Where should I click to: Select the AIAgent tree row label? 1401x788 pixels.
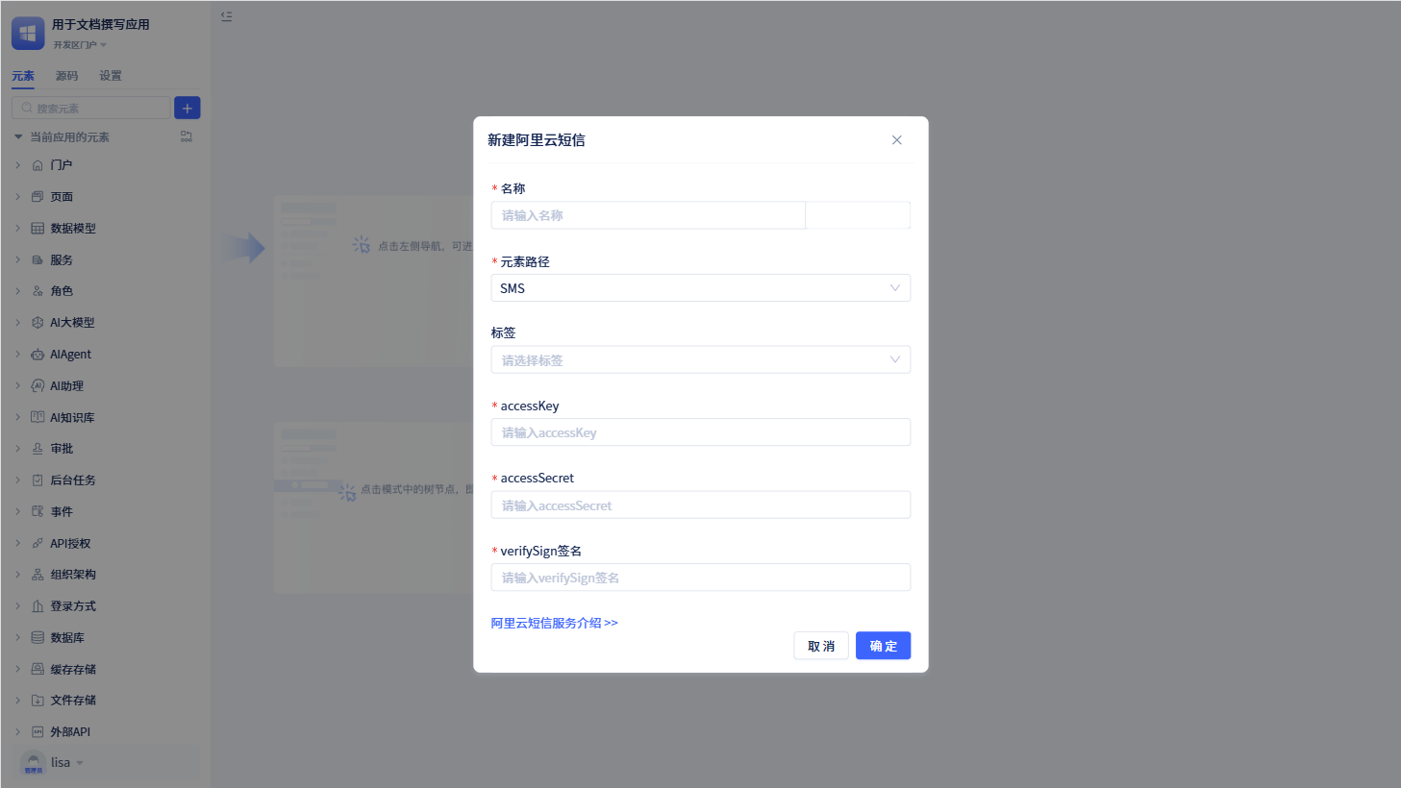[x=70, y=355]
